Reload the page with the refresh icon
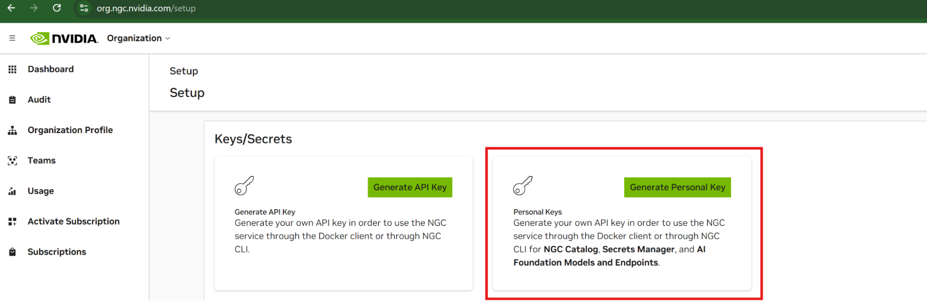Image resolution: width=927 pixels, height=301 pixels. coord(57,8)
